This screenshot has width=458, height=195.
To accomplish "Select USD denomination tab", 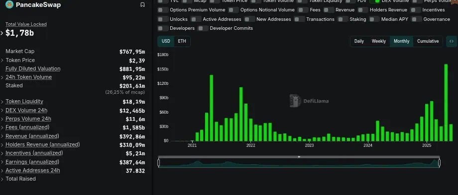I will coord(166,41).
